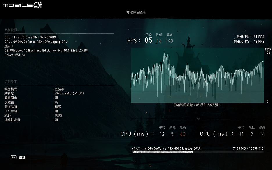The width and height of the screenshot is (272, 170).
Task: Click the CPU minimum value 5
Action: tap(172, 134)
